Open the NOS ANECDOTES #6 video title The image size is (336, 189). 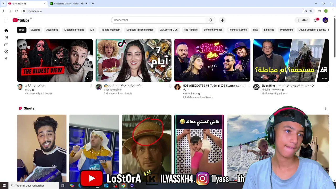pyautogui.click(x=214, y=87)
